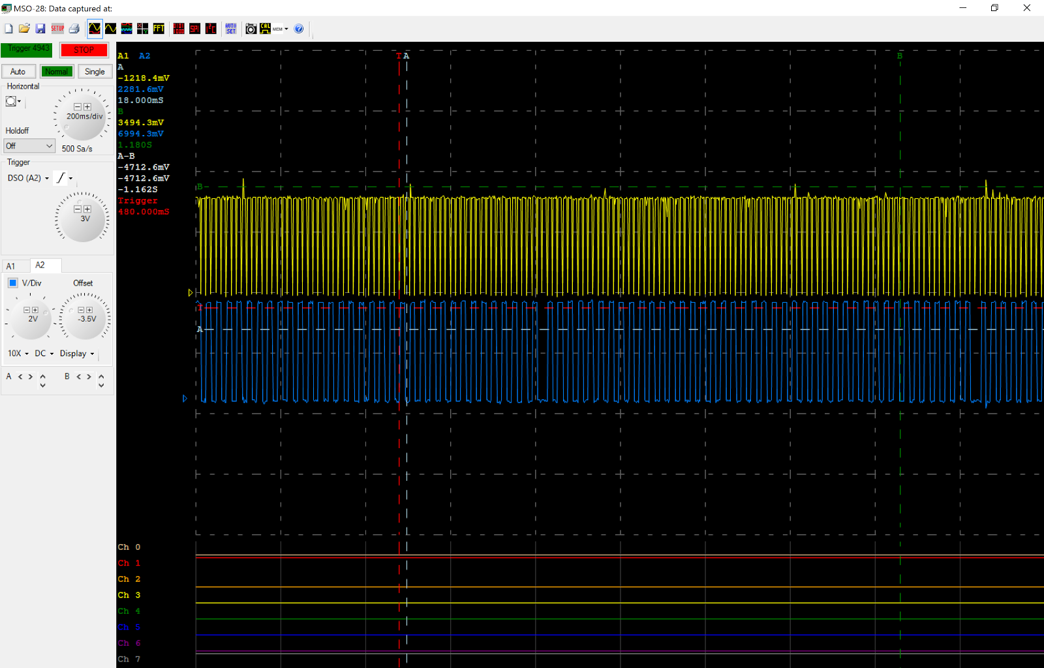
Task: Click the AUTO SET icon
Action: click(230, 28)
